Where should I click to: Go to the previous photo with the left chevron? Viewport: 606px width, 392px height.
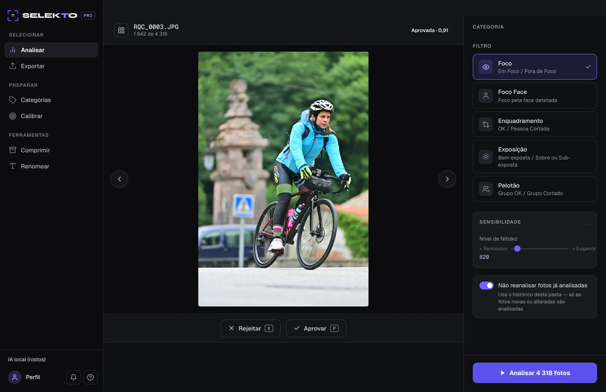point(119,179)
